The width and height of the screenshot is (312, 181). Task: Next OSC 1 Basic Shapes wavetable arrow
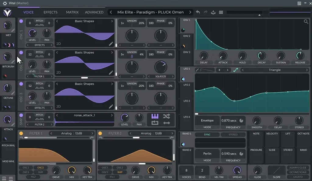pyautogui.click(x=112, y=21)
